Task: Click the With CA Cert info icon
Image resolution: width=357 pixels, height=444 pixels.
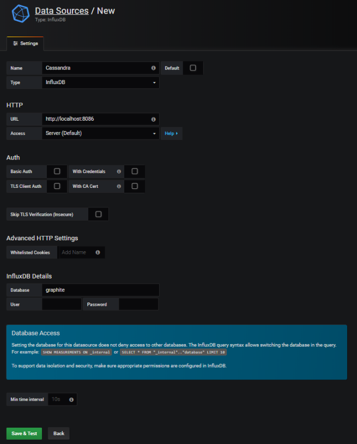Action: coord(119,186)
